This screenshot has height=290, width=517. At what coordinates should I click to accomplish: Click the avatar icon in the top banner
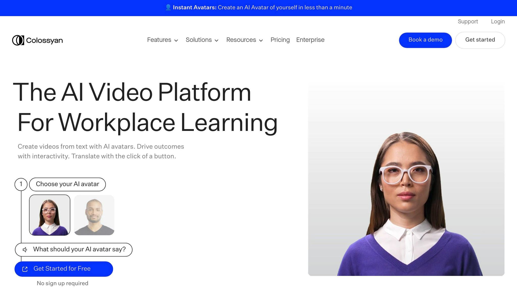pos(168,8)
